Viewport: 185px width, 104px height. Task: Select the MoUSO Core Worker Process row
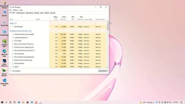coord(58,60)
